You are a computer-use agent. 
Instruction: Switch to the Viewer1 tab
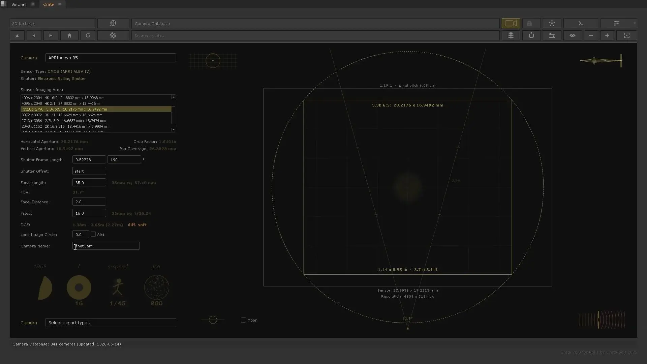(19, 4)
